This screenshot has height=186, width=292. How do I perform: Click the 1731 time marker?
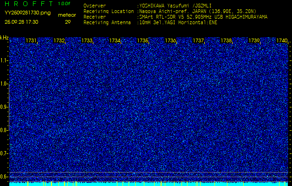32,41
